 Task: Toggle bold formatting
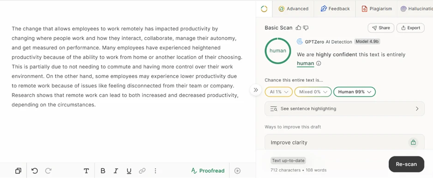click(103, 171)
